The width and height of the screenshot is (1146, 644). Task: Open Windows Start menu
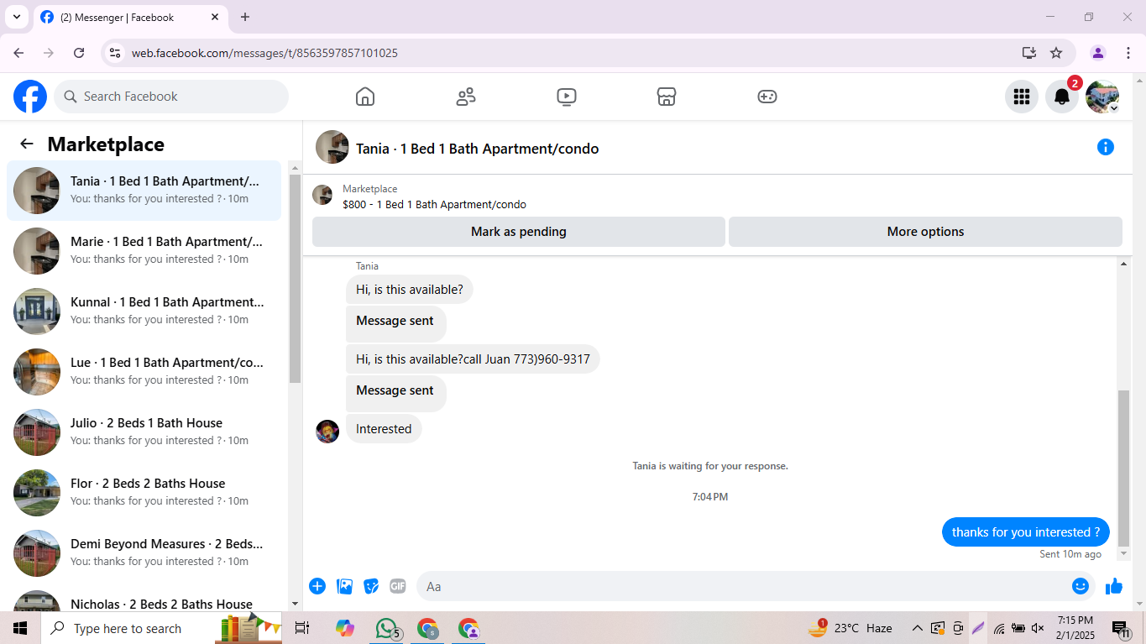point(20,628)
